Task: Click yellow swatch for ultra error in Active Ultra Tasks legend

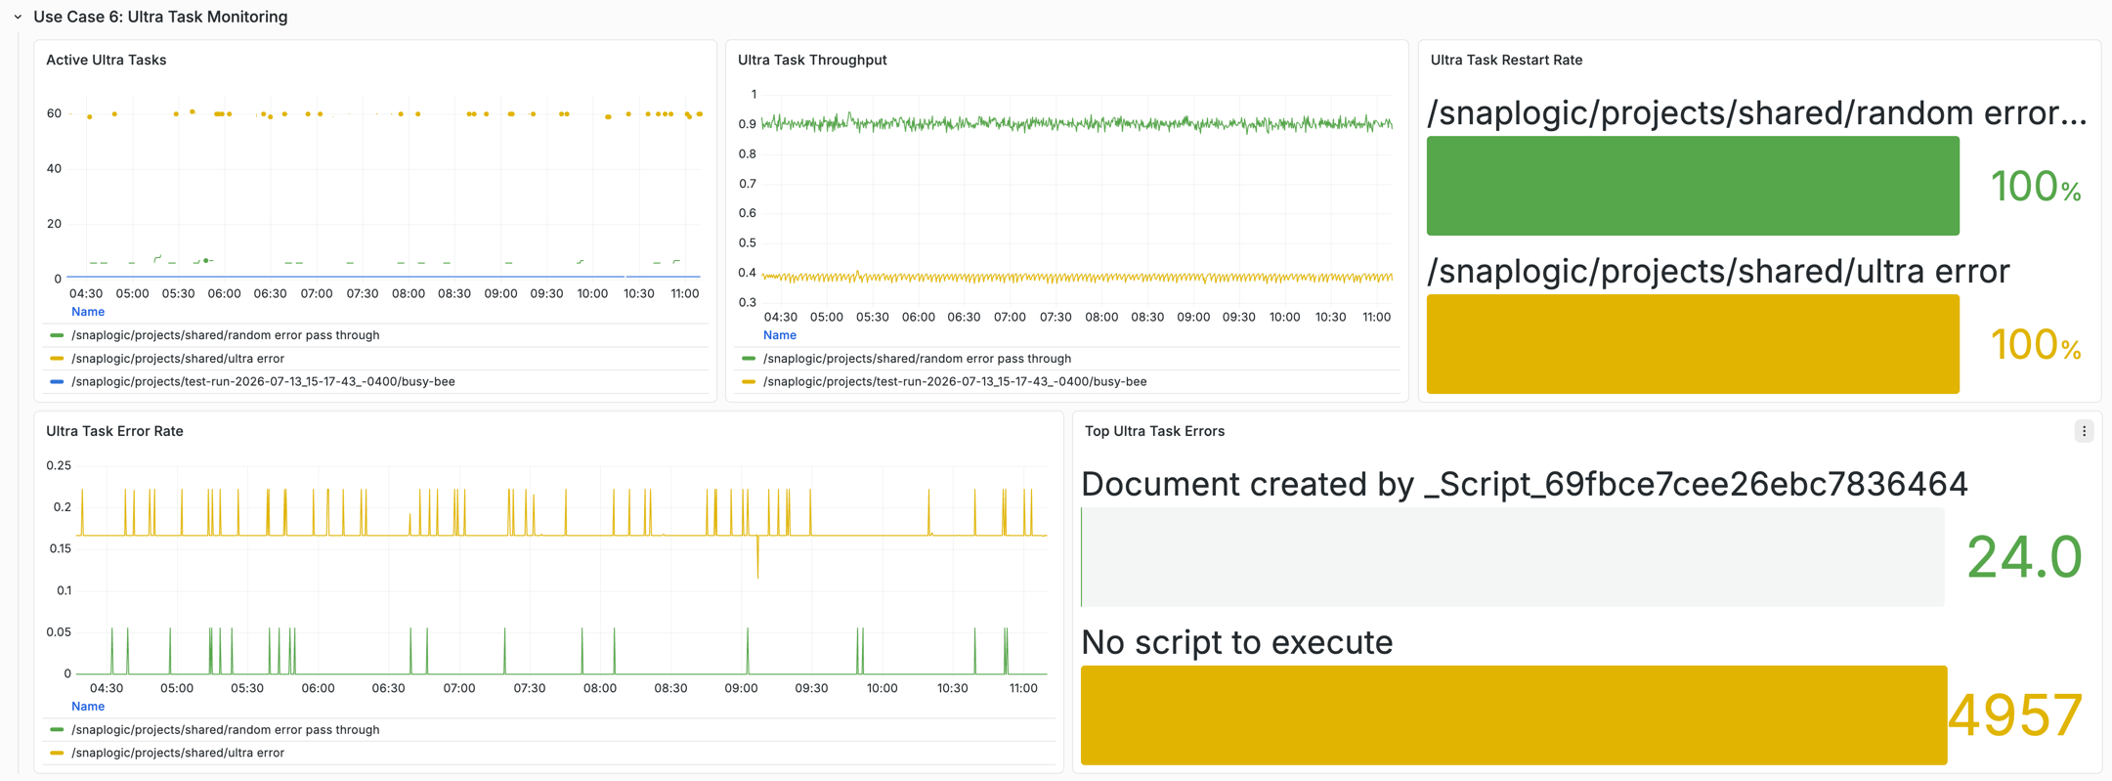Action: 57,359
